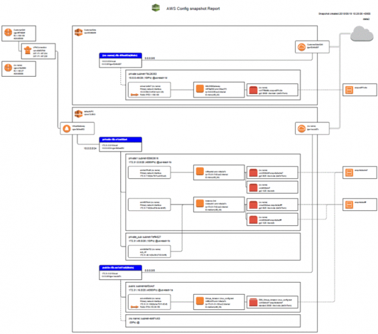The image size is (378, 334).
Task: Click the 'public' route table blue header
Action: (120, 268)
